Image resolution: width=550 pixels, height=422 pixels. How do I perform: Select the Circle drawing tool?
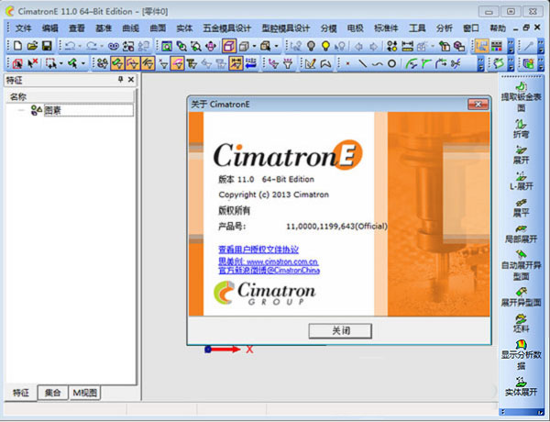[391, 63]
